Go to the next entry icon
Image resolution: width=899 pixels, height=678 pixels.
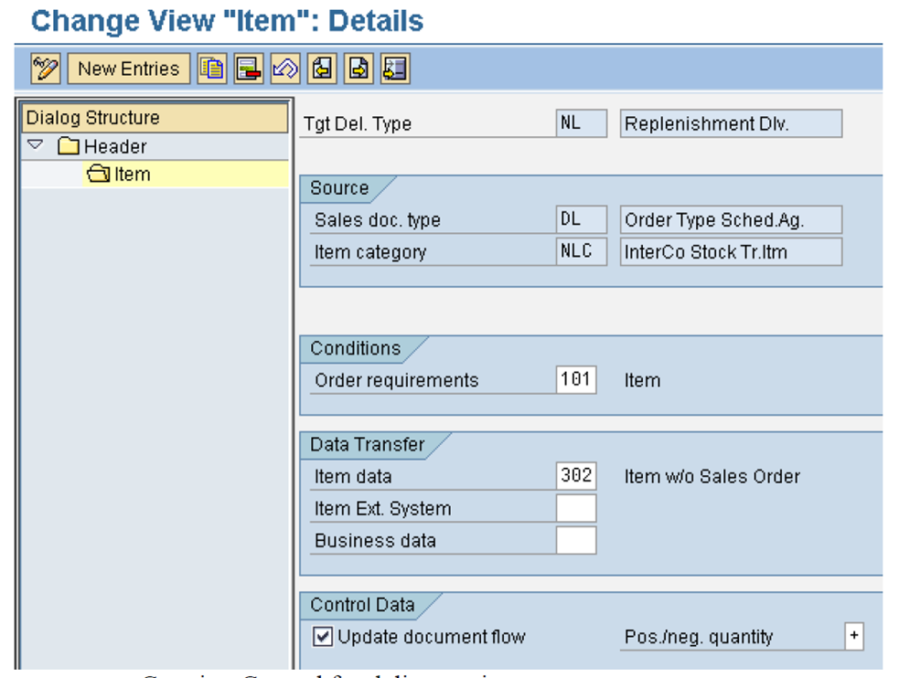click(x=358, y=69)
